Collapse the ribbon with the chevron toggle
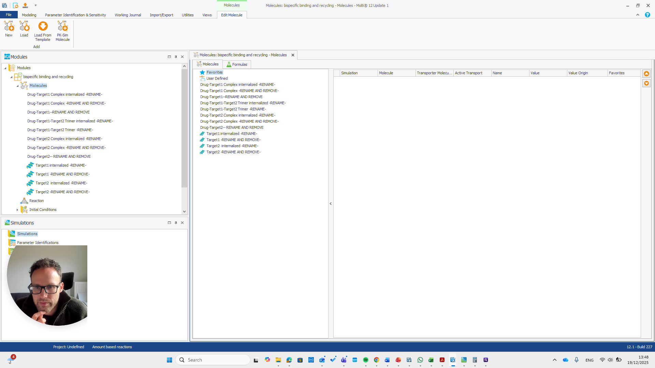655x368 pixels. point(638,15)
